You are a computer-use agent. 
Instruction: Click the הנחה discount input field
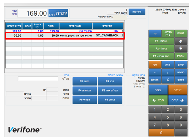click(52, 98)
